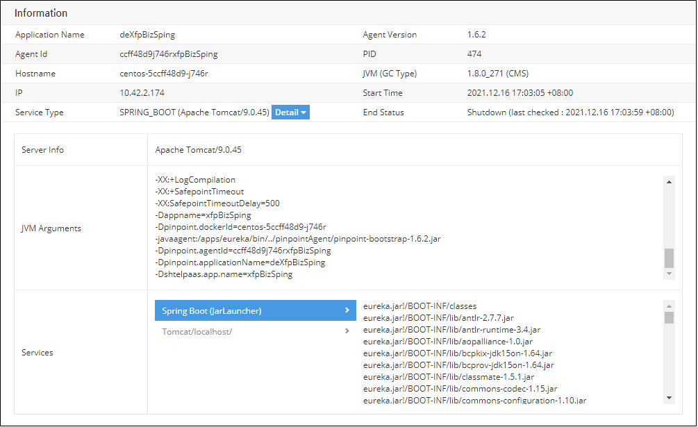Viewport: 698px width, 427px height.
Task: Click the bcpkix-jdk15on-1.64.jar entry
Action: coord(458,353)
